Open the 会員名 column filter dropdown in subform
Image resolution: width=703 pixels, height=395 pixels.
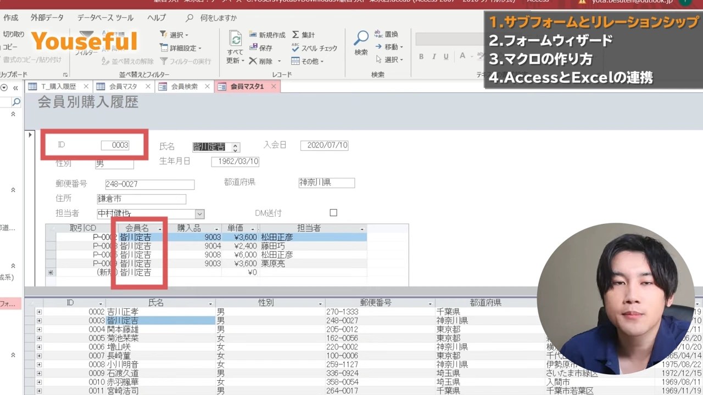[160, 229]
